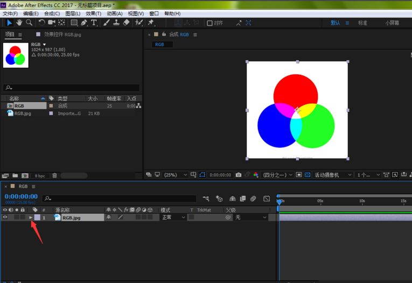This screenshot has height=283, width=412.
Task: Switch to the 标准 workspace
Action: click(362, 23)
